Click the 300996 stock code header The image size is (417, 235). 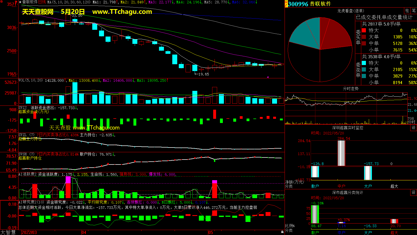tap(298, 4)
